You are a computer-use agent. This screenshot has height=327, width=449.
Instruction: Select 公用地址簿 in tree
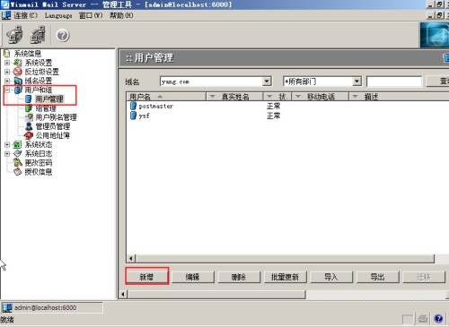[x=53, y=135]
